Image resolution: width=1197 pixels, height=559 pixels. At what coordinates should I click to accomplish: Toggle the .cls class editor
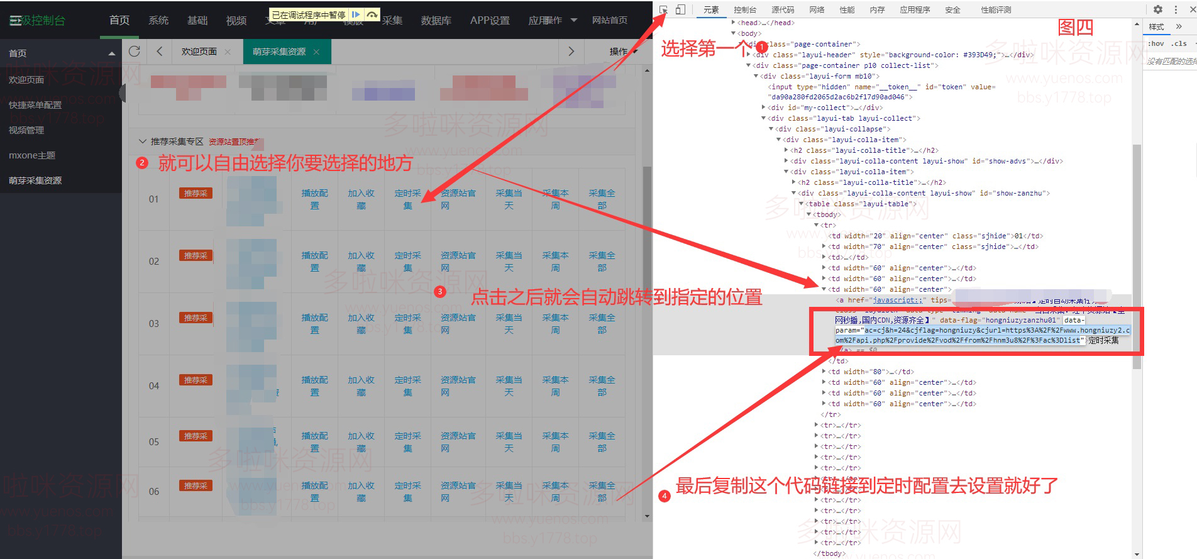click(1180, 44)
